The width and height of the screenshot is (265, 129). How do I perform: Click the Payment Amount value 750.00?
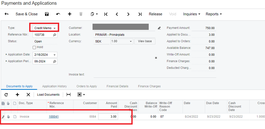point(210,28)
